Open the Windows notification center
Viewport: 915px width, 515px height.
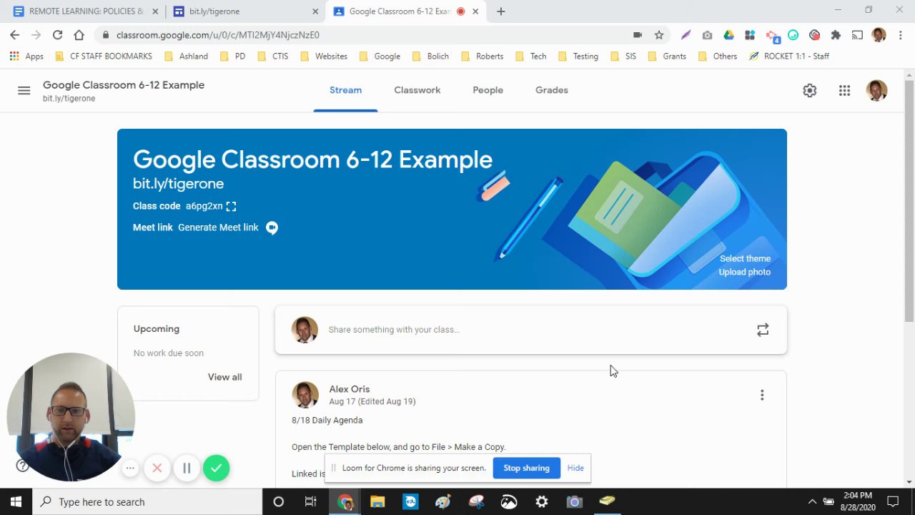point(893,502)
